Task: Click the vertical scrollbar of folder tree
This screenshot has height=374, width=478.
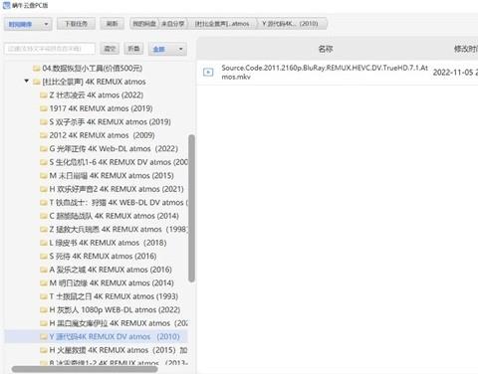Action: (x=191, y=208)
